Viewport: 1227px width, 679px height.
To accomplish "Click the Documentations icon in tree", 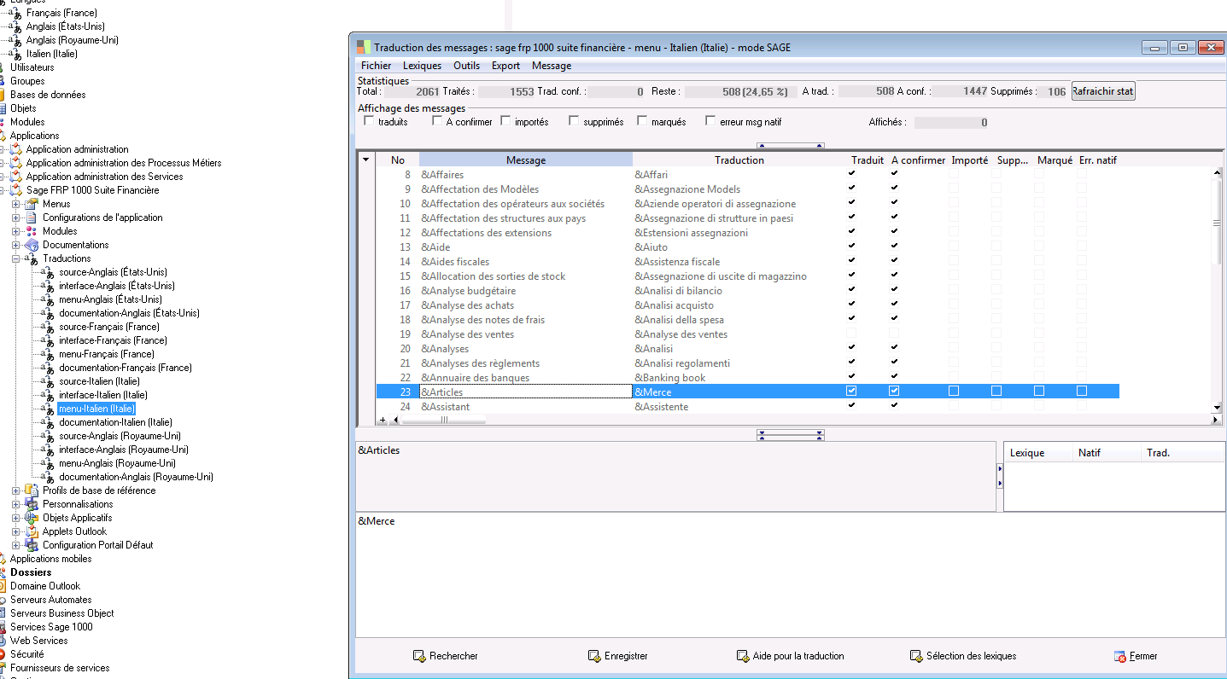I will tap(32, 245).
